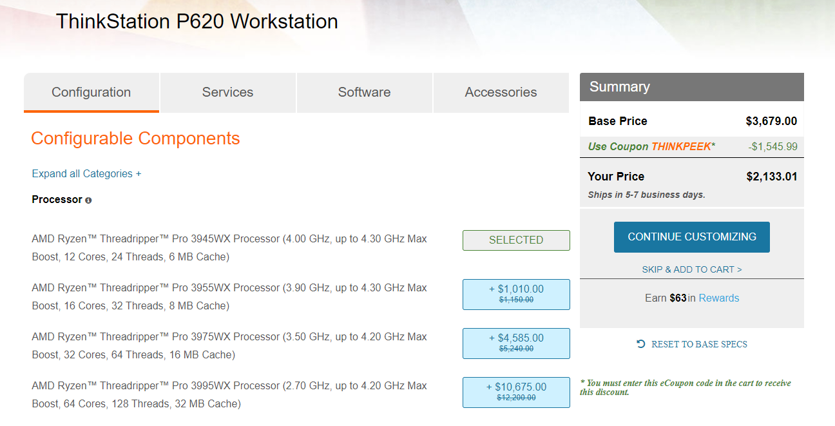Click the Processor section label

57,199
